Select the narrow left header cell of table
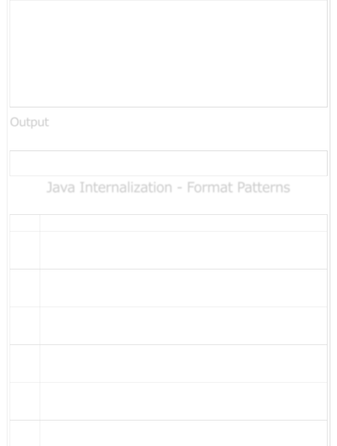 [25, 223]
